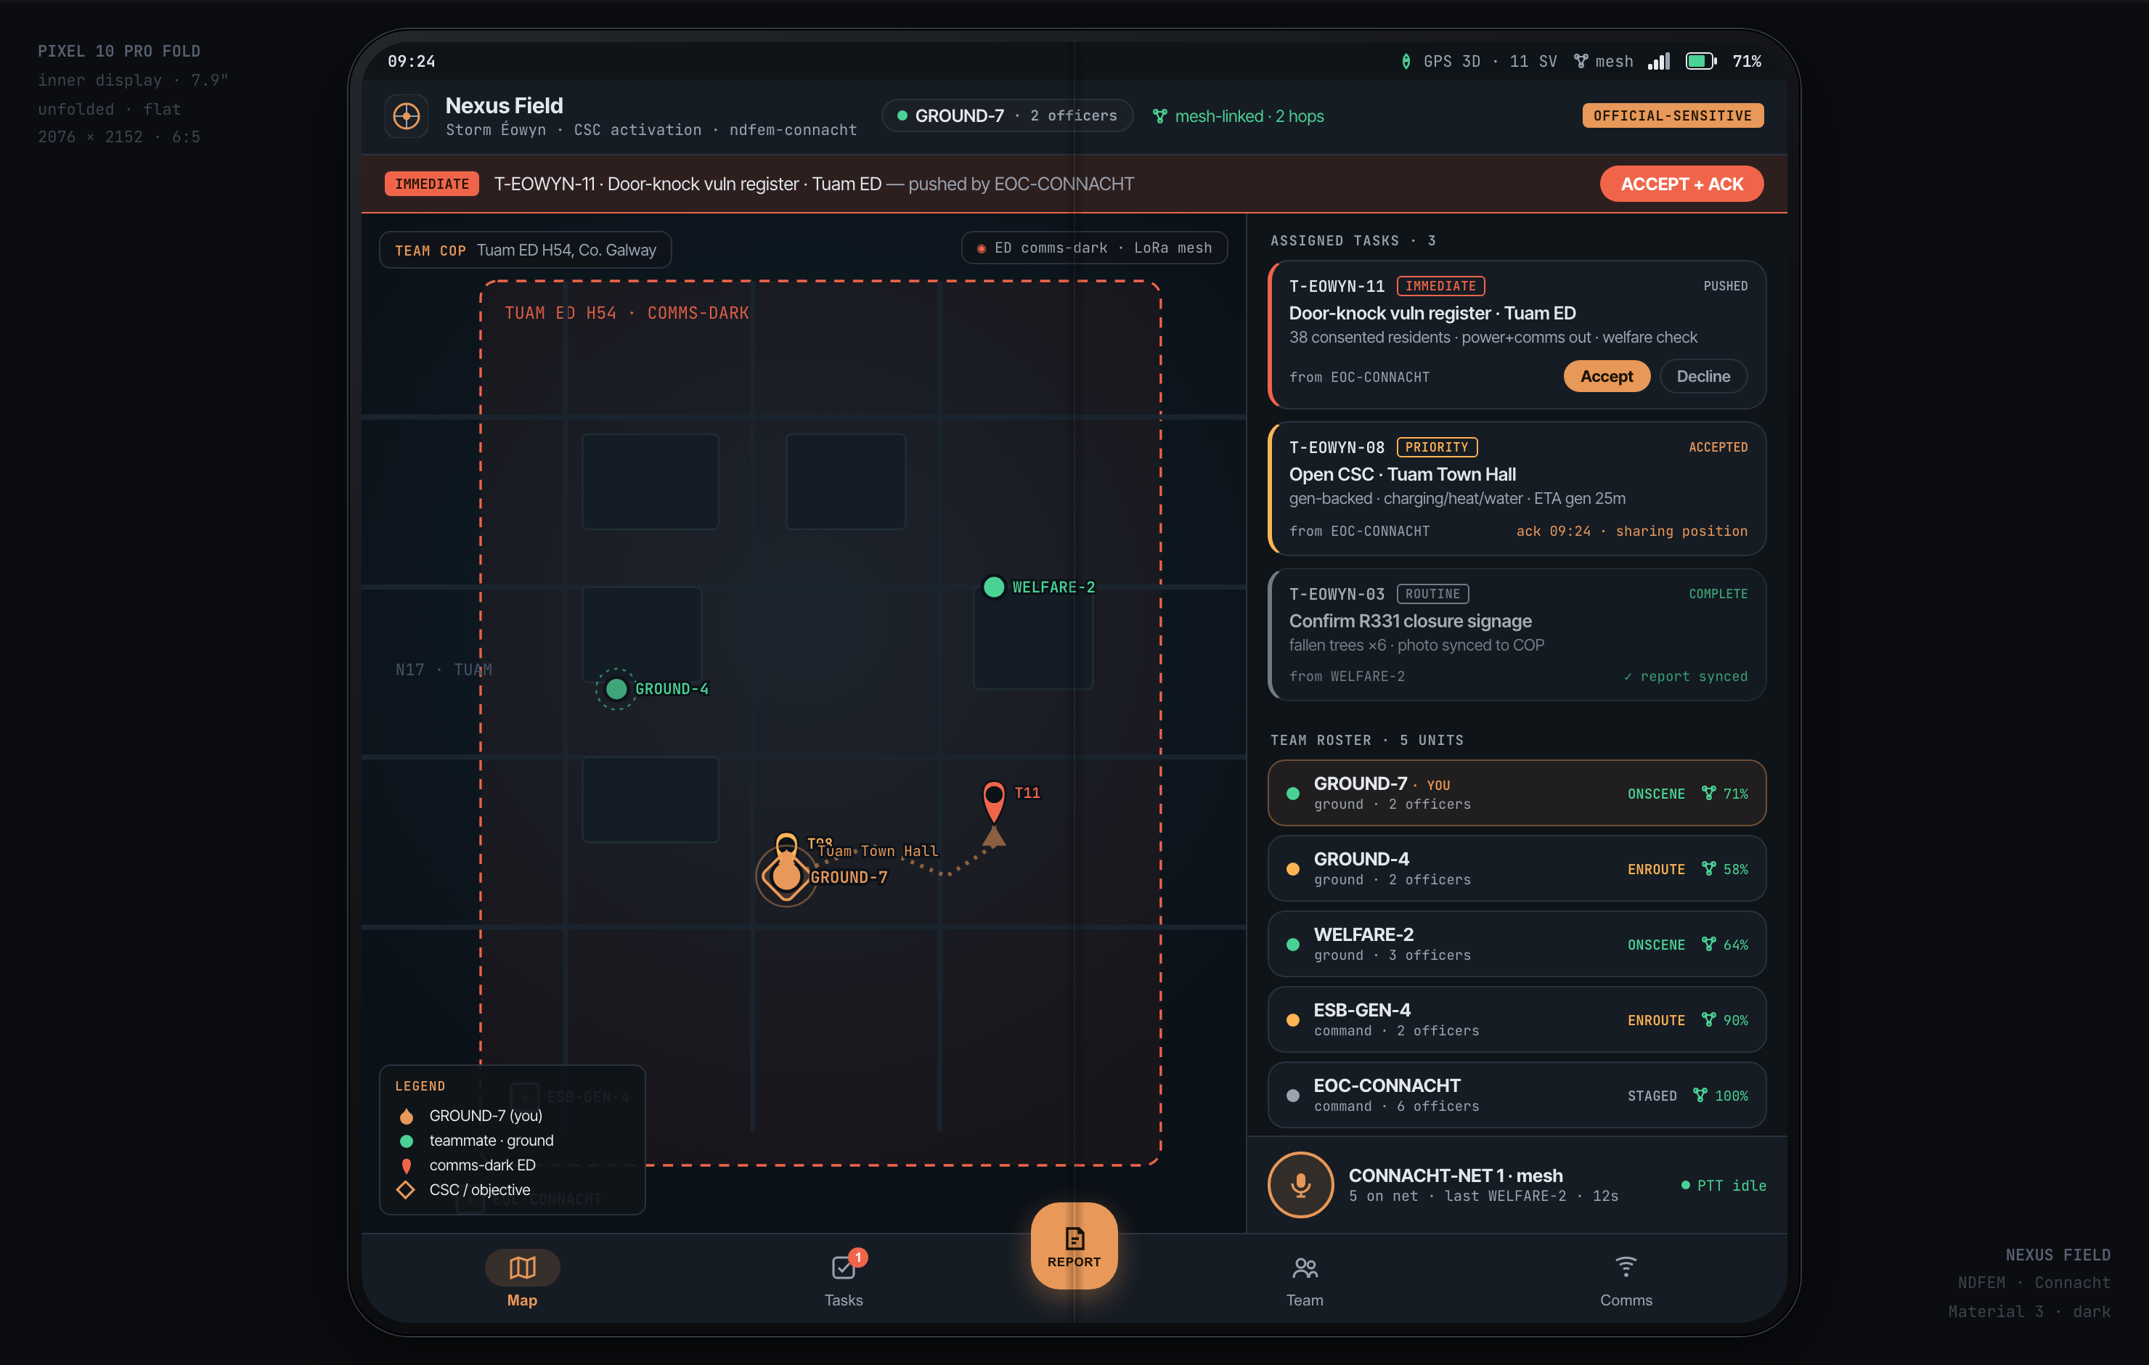The image size is (2149, 1365).
Task: Switch to the Tasks tab
Action: tap(844, 1279)
